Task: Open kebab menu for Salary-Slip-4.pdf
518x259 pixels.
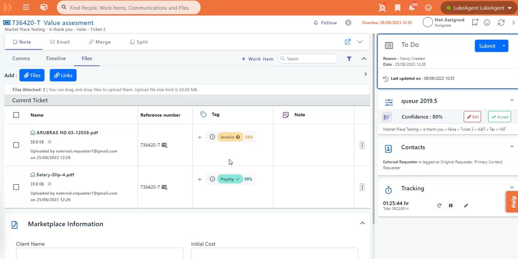Action: point(362,187)
